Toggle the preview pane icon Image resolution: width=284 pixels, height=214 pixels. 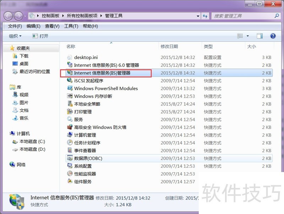pos(260,36)
